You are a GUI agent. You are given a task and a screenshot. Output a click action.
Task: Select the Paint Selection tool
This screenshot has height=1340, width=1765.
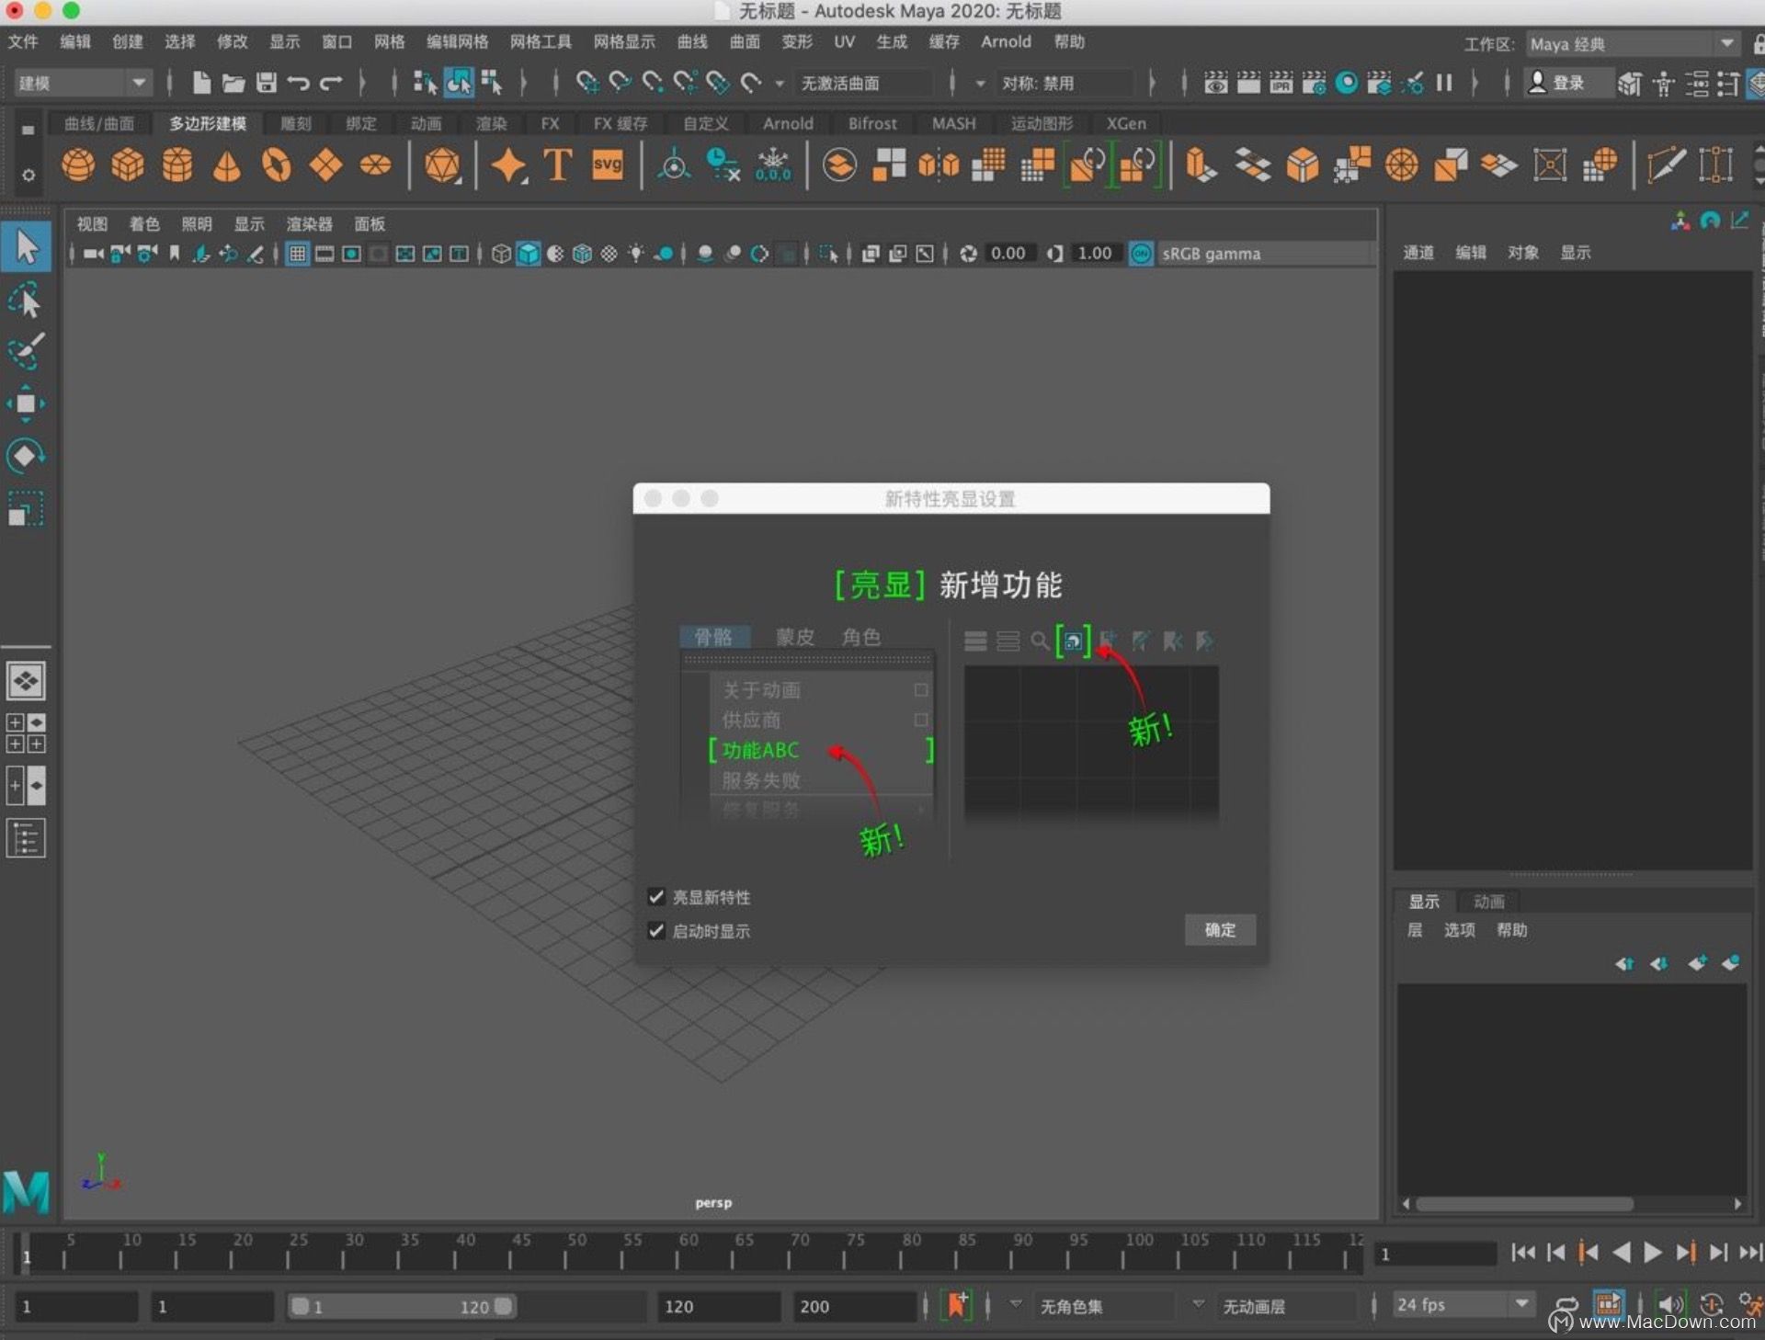(26, 352)
